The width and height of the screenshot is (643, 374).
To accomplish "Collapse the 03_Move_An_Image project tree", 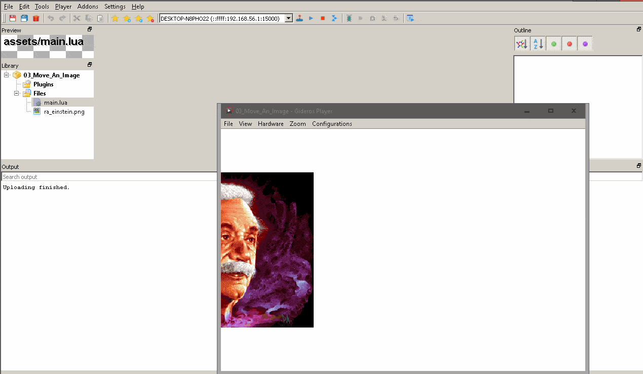I will click(7, 75).
